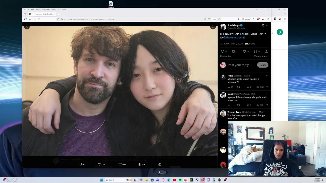
Task: Click the Sign in button in browser toolbar
Action: click(x=246, y=19)
